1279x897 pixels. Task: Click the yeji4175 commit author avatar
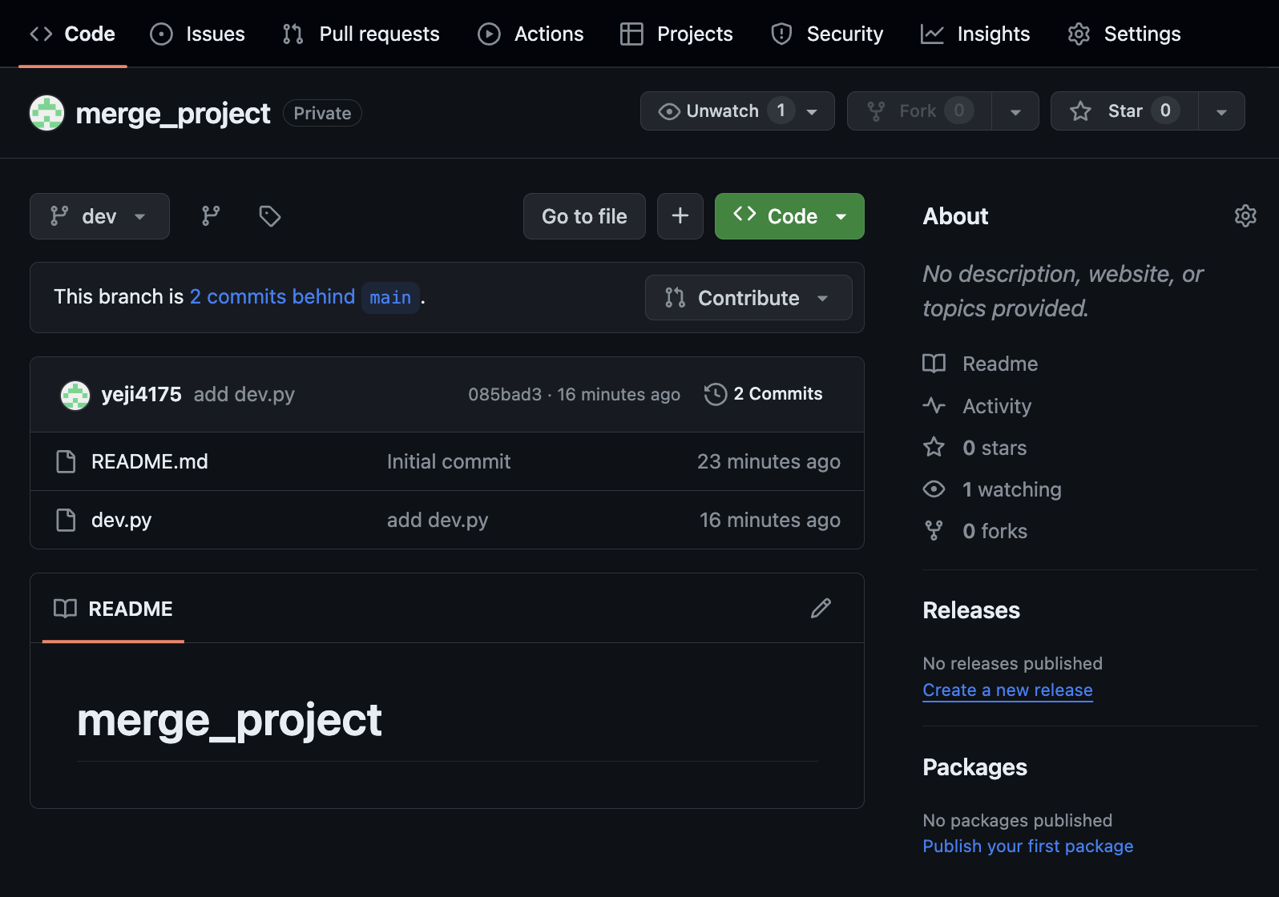coord(75,394)
